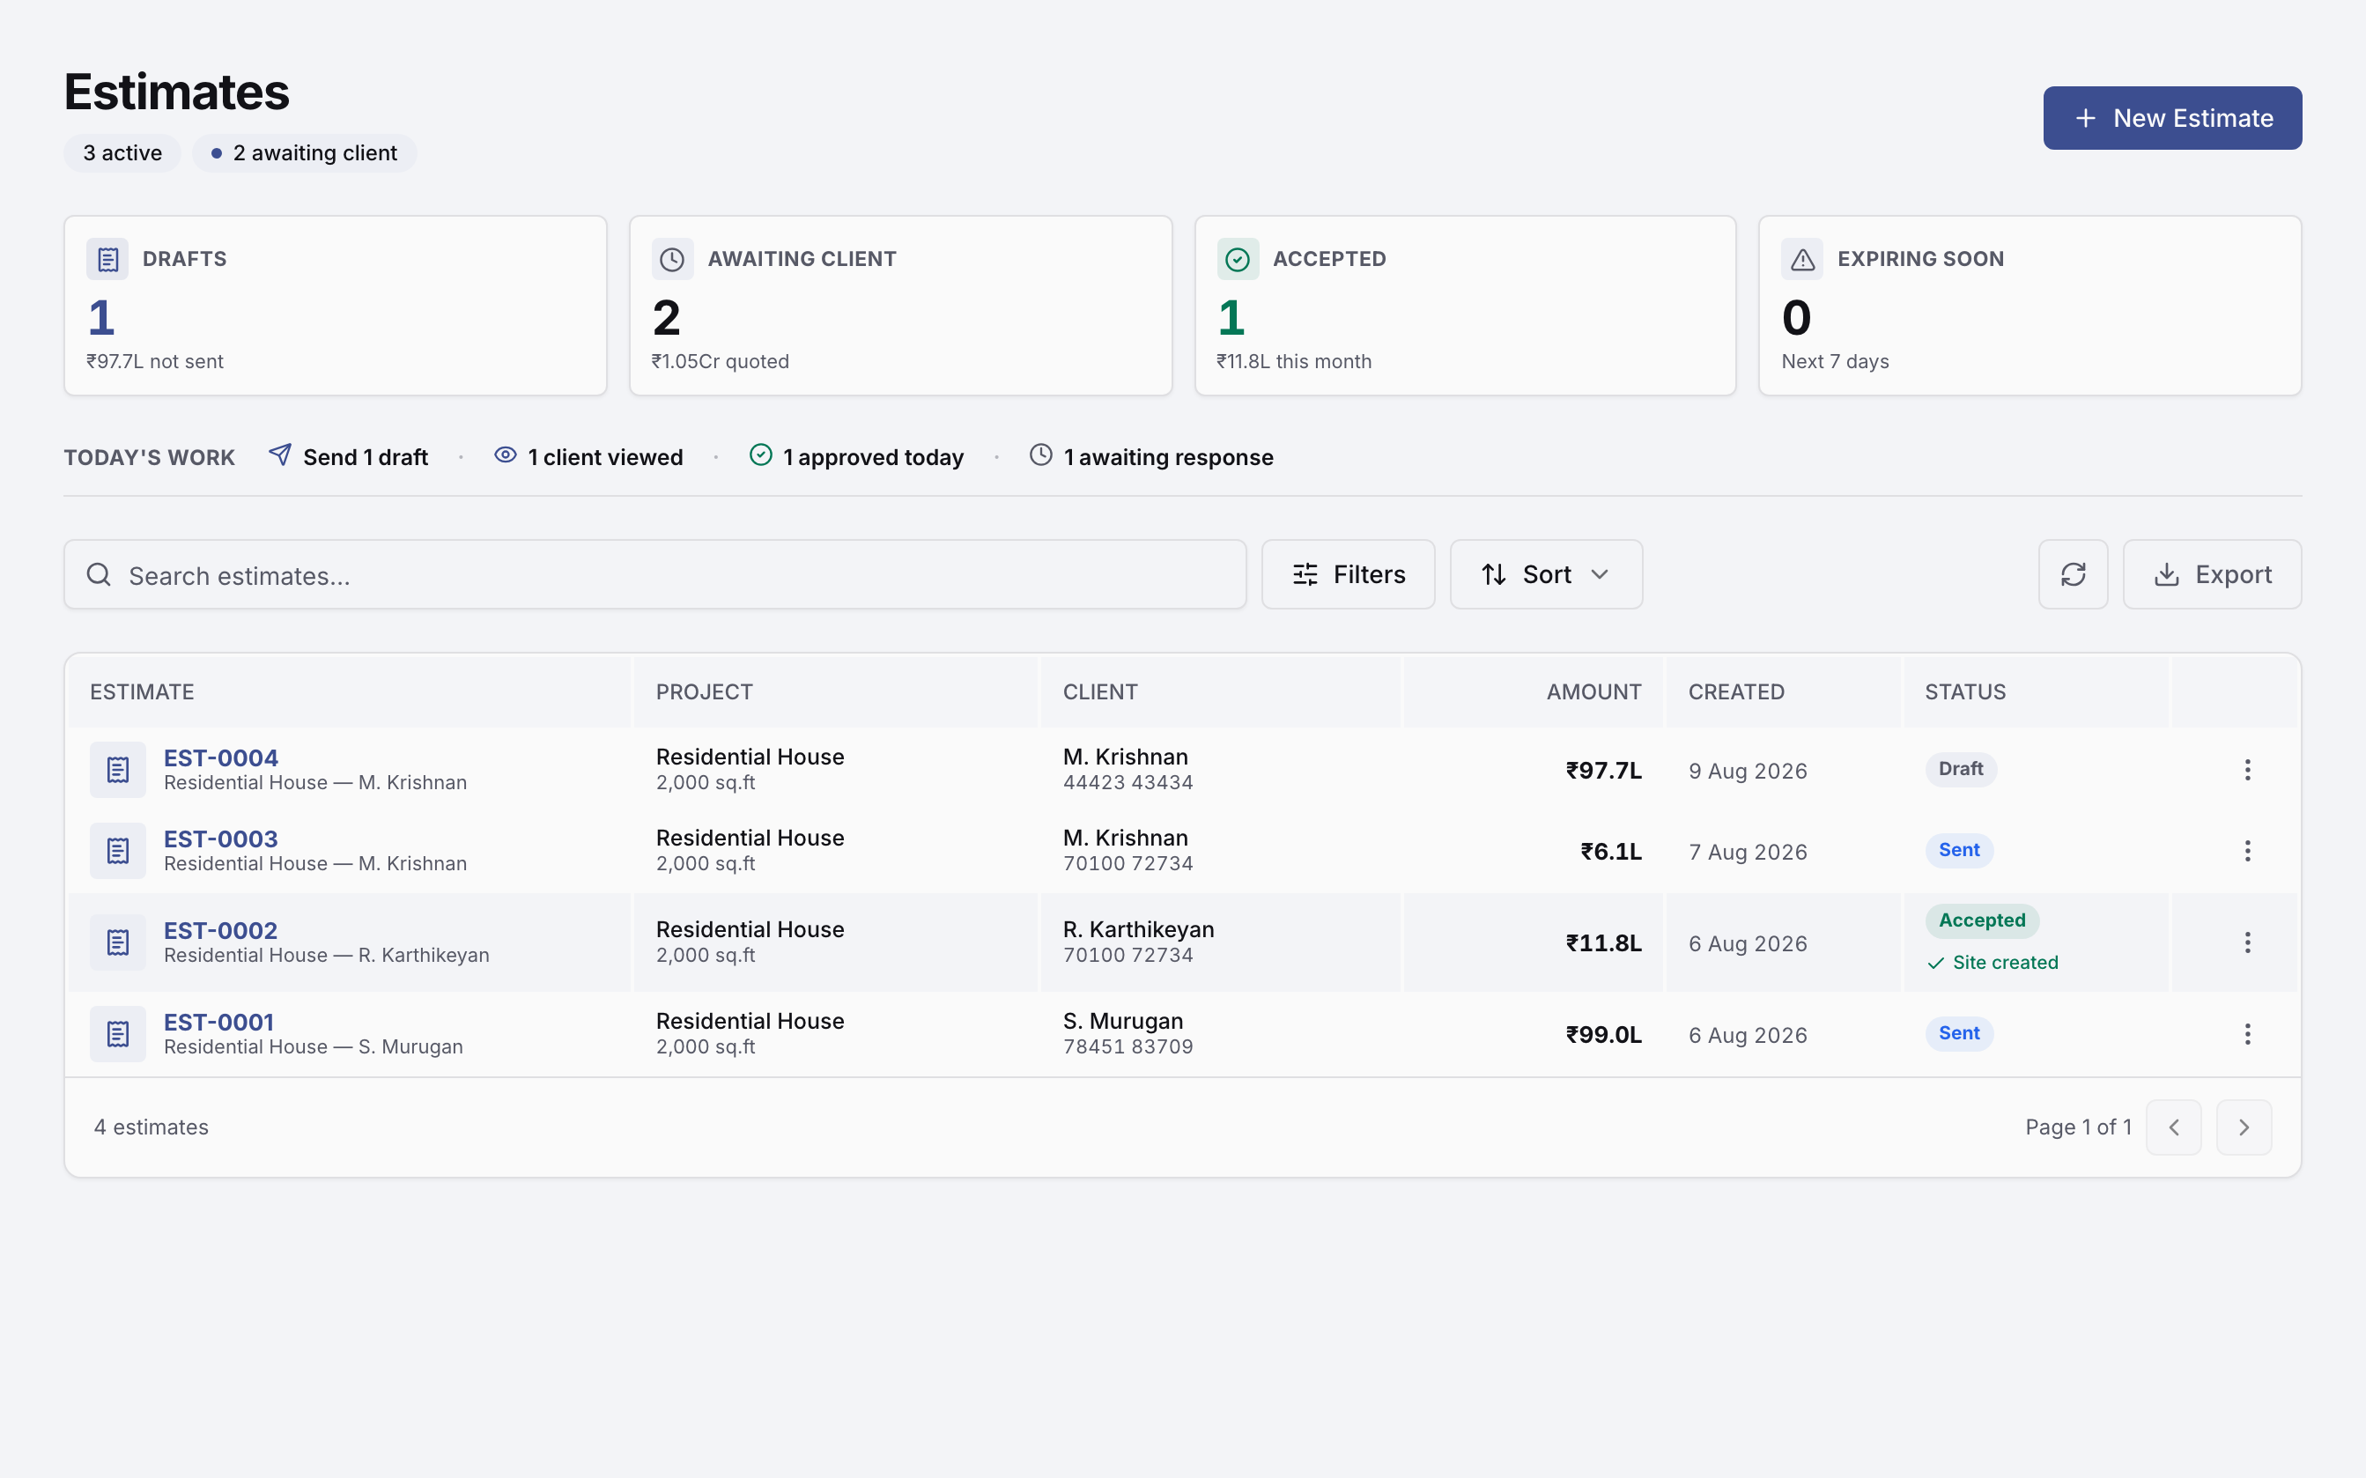This screenshot has width=2366, height=1478.
Task: Open the EST-0003 row actions menu
Action: tap(2247, 852)
